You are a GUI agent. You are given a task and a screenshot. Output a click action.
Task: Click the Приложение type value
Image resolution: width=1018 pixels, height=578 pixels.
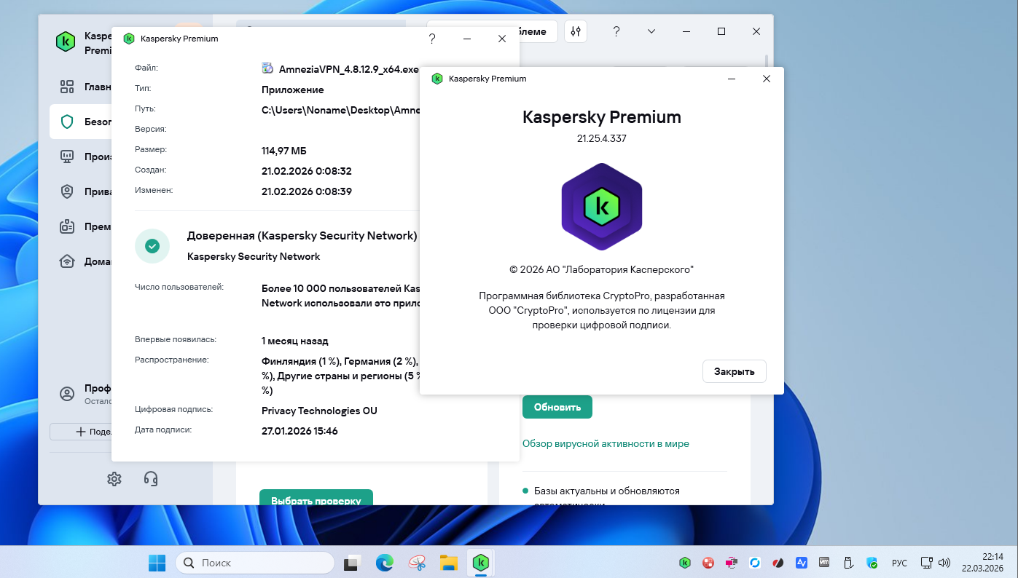[x=293, y=90]
